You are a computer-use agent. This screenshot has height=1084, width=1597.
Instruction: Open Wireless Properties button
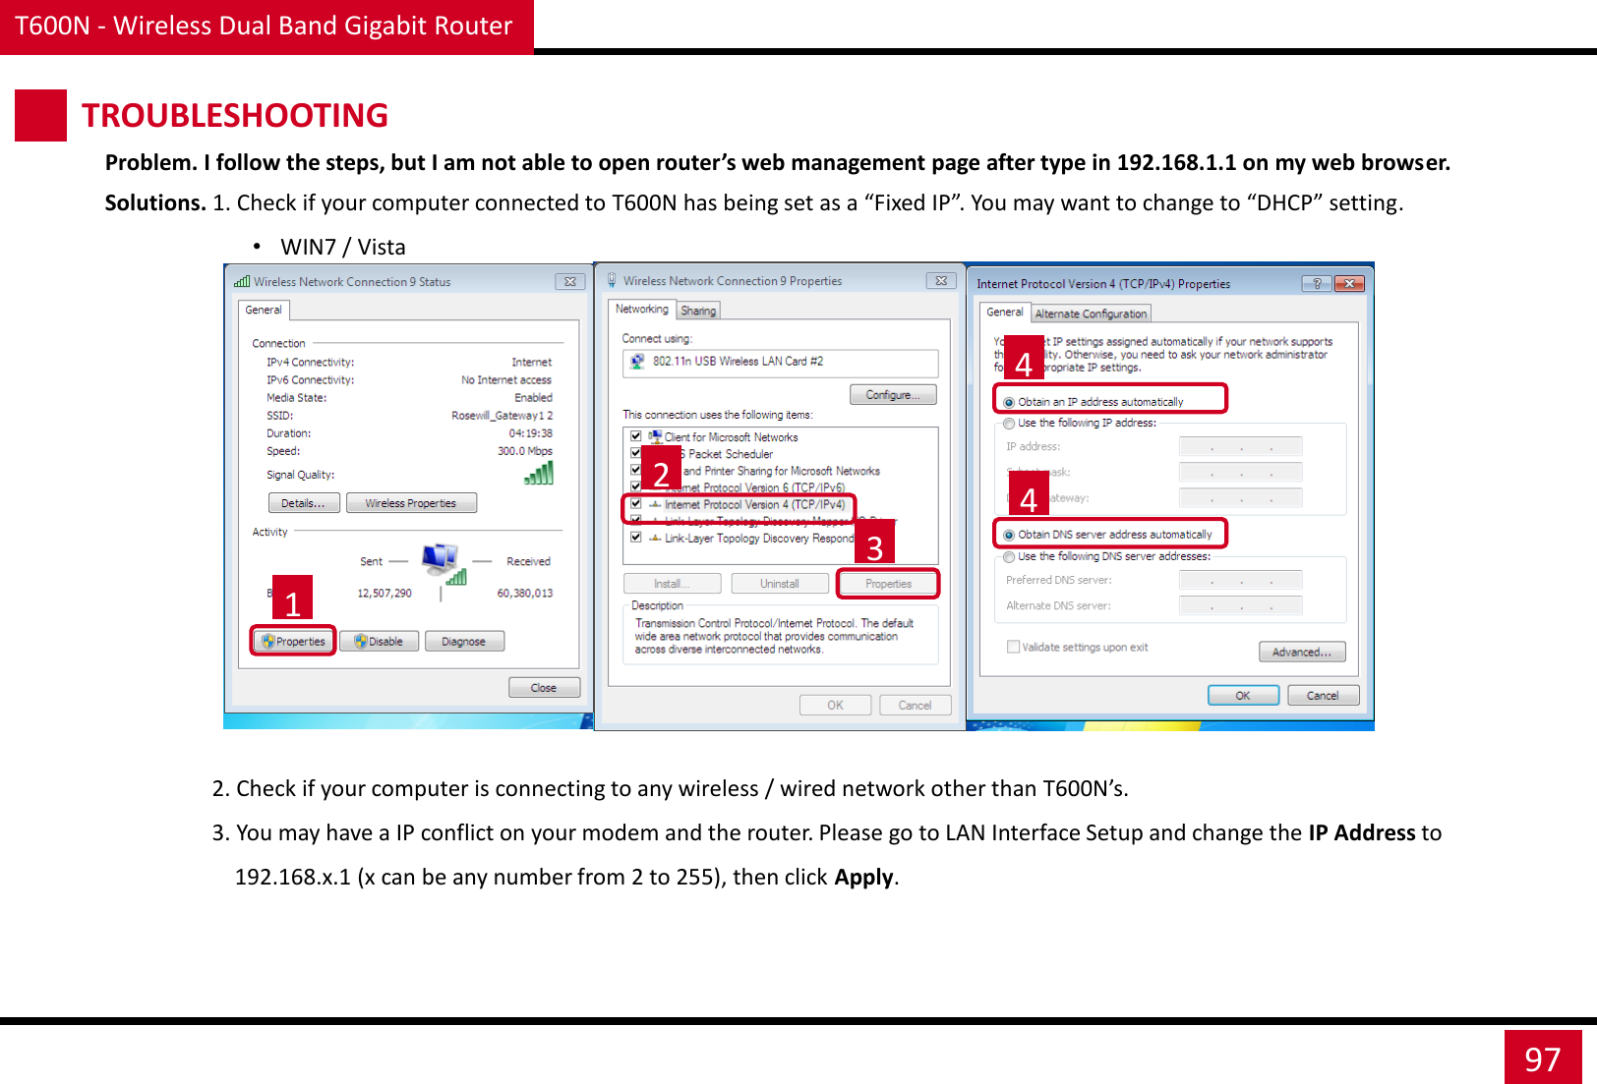pos(411,502)
